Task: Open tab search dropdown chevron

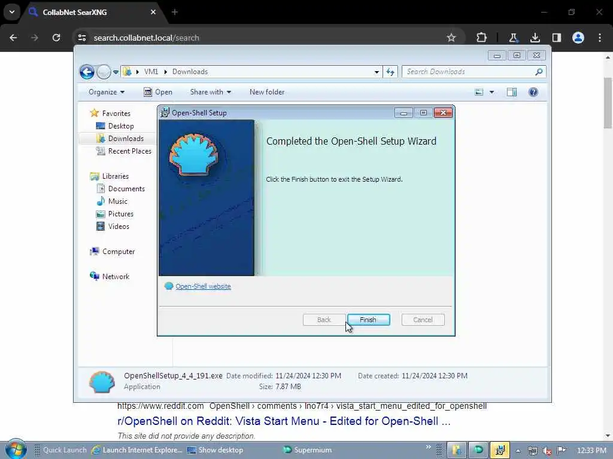Action: [x=12, y=12]
